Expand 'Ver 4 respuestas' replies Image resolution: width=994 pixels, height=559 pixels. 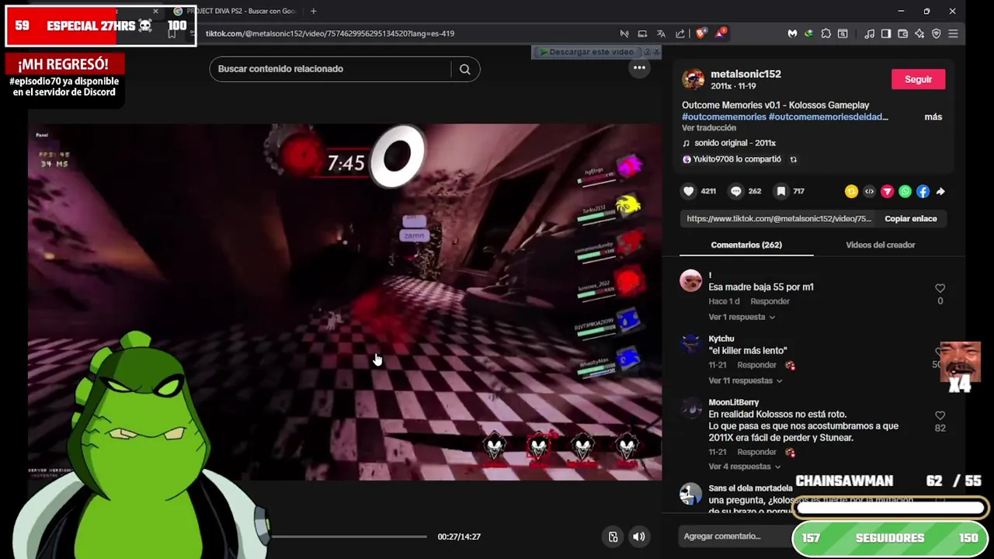click(744, 467)
